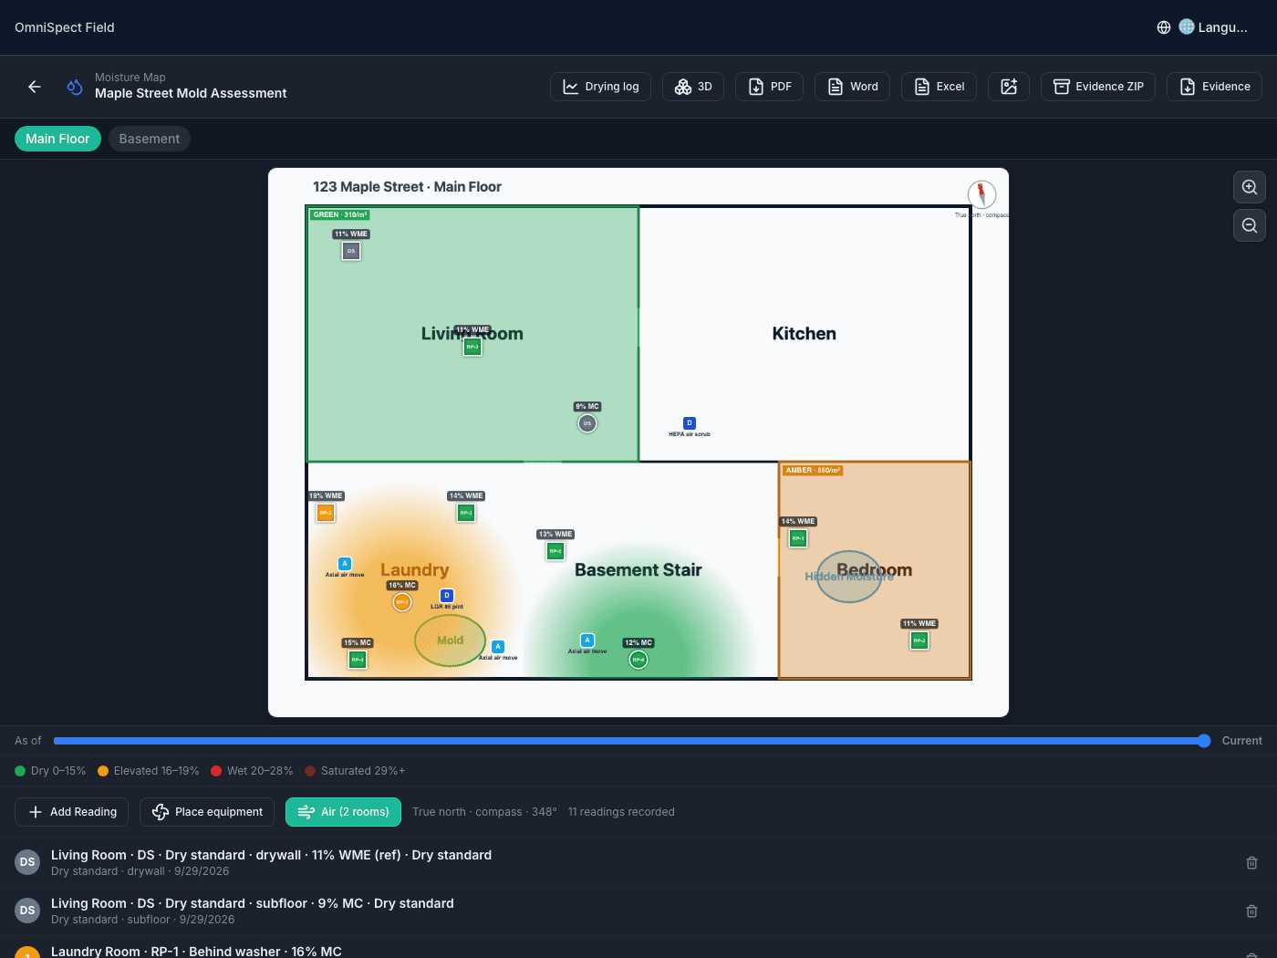Download the Evidence ZIP
Image resolution: width=1277 pixels, height=958 pixels.
tap(1098, 87)
